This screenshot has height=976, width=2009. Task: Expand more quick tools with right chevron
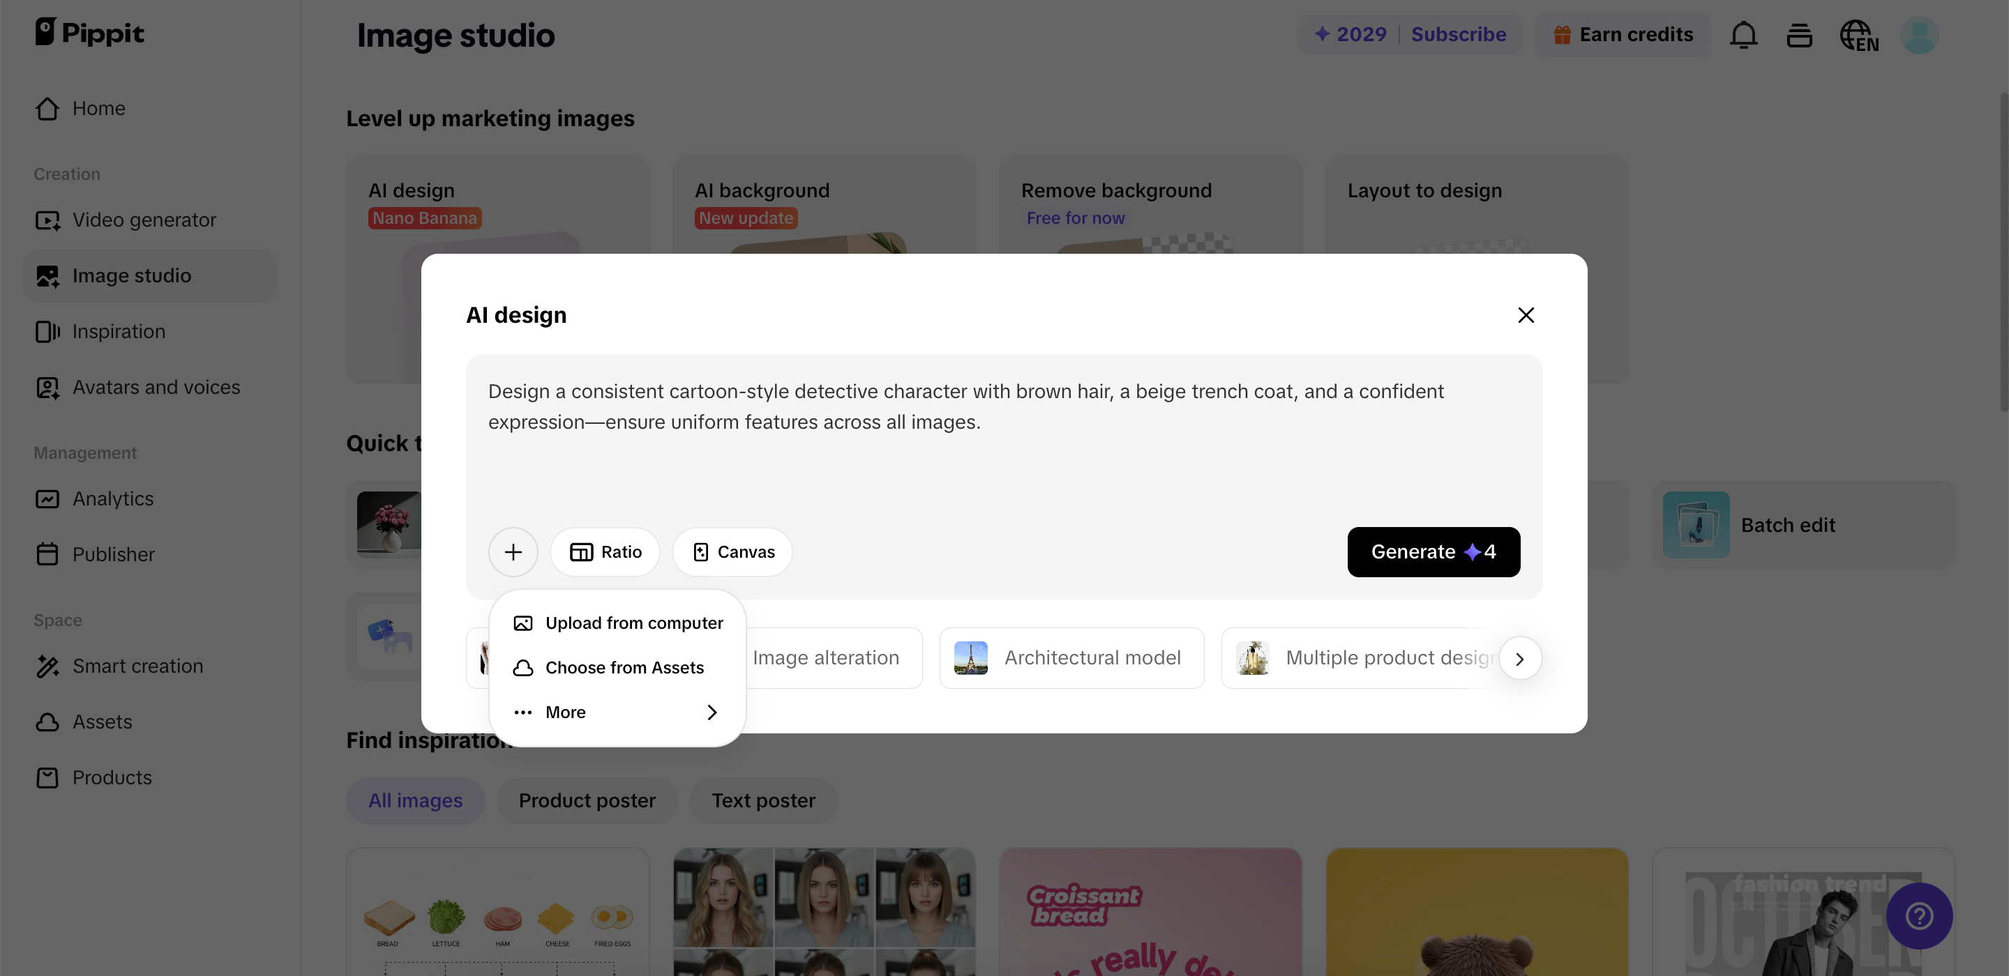1520,658
